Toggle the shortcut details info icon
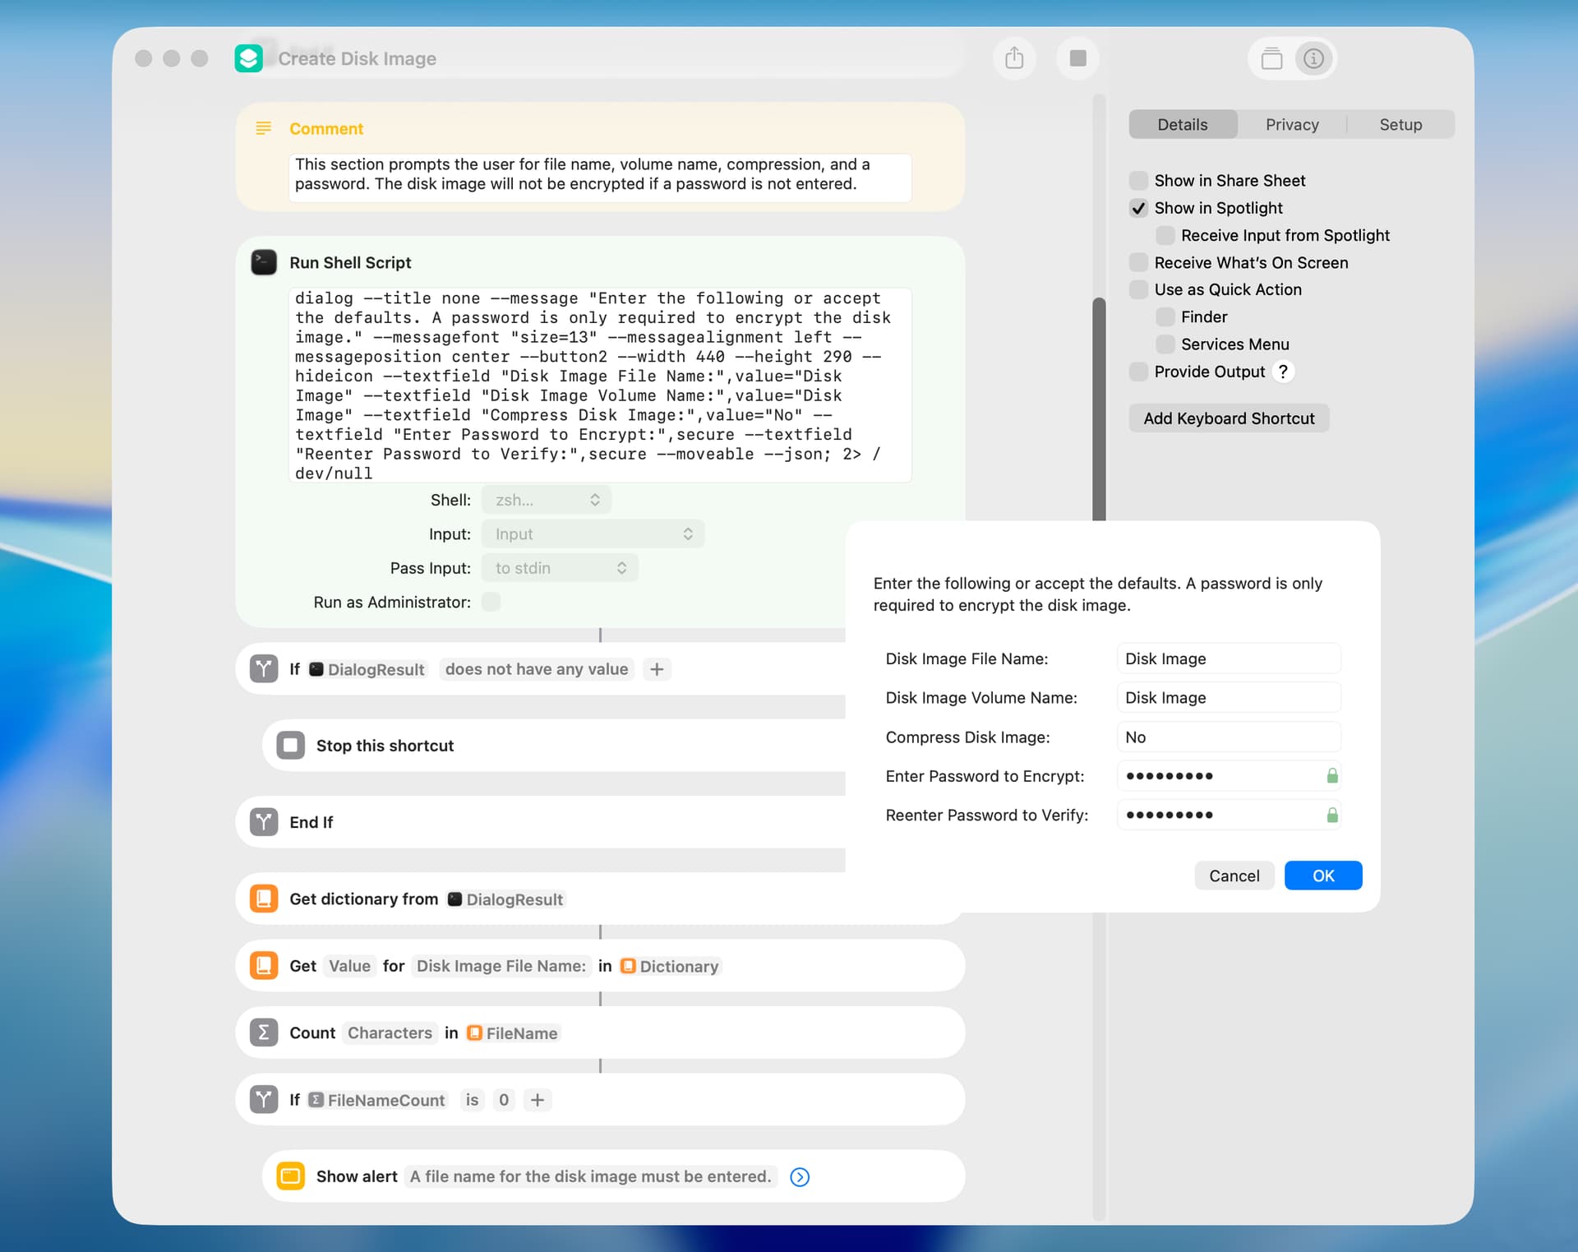 (1313, 58)
